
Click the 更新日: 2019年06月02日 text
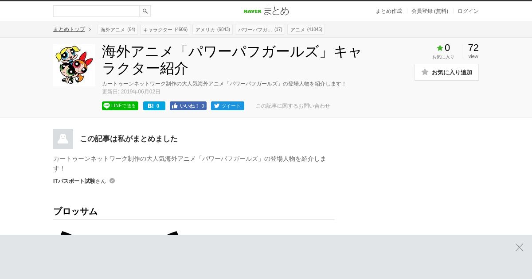click(x=131, y=92)
